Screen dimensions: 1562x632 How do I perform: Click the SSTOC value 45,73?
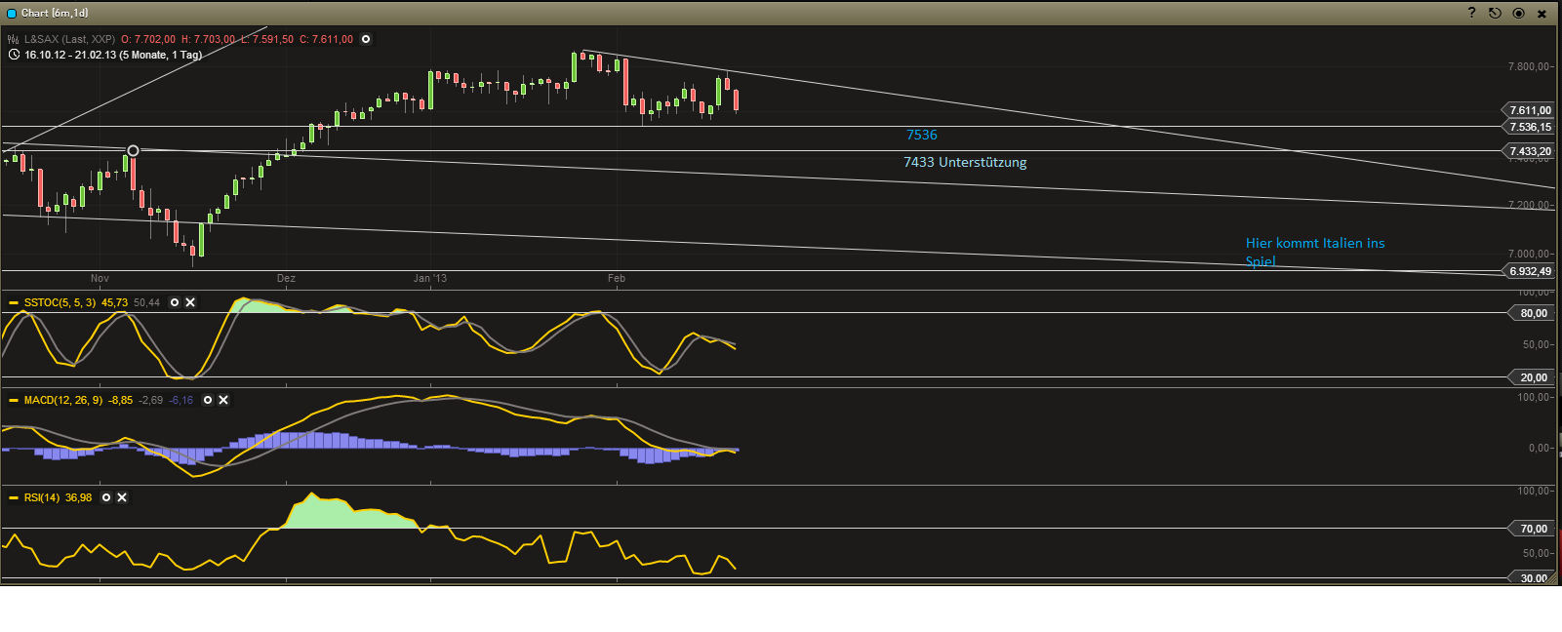pyautogui.click(x=114, y=302)
